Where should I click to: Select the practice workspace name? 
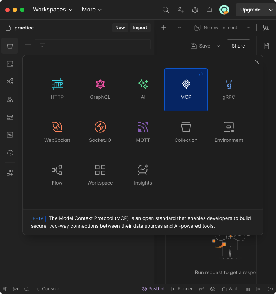point(24,28)
